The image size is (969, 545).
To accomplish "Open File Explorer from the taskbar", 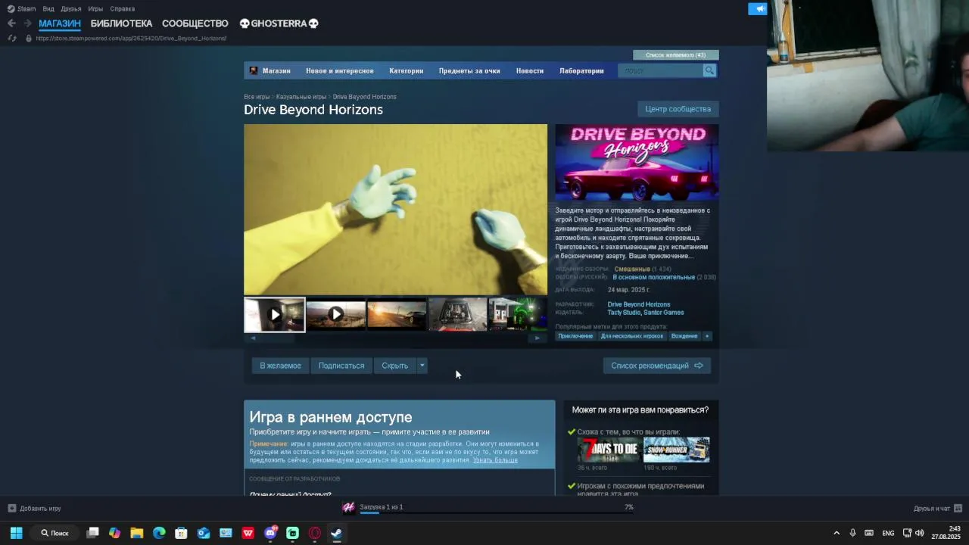I will 136,533.
